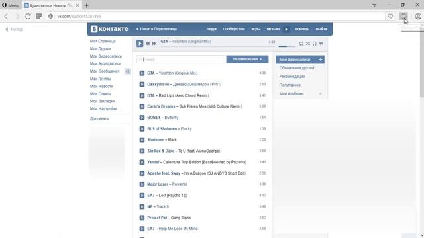Play Yandel – Calentura Trap Edition
Screen dimensions: 424x238
pos(142,162)
